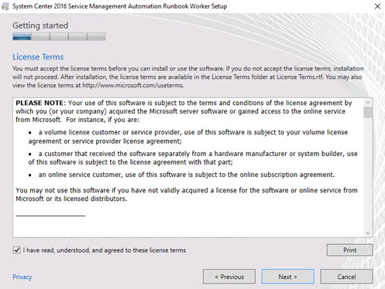Click Next to continue setup
Screen dimensions: 385x289
[287, 277]
